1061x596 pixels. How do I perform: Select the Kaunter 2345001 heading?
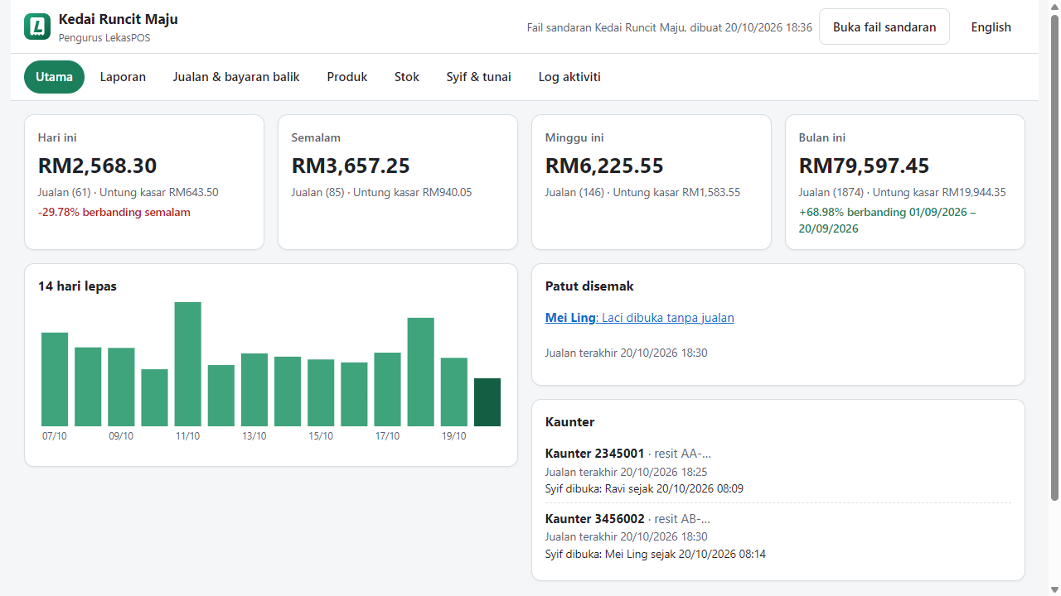(x=594, y=453)
